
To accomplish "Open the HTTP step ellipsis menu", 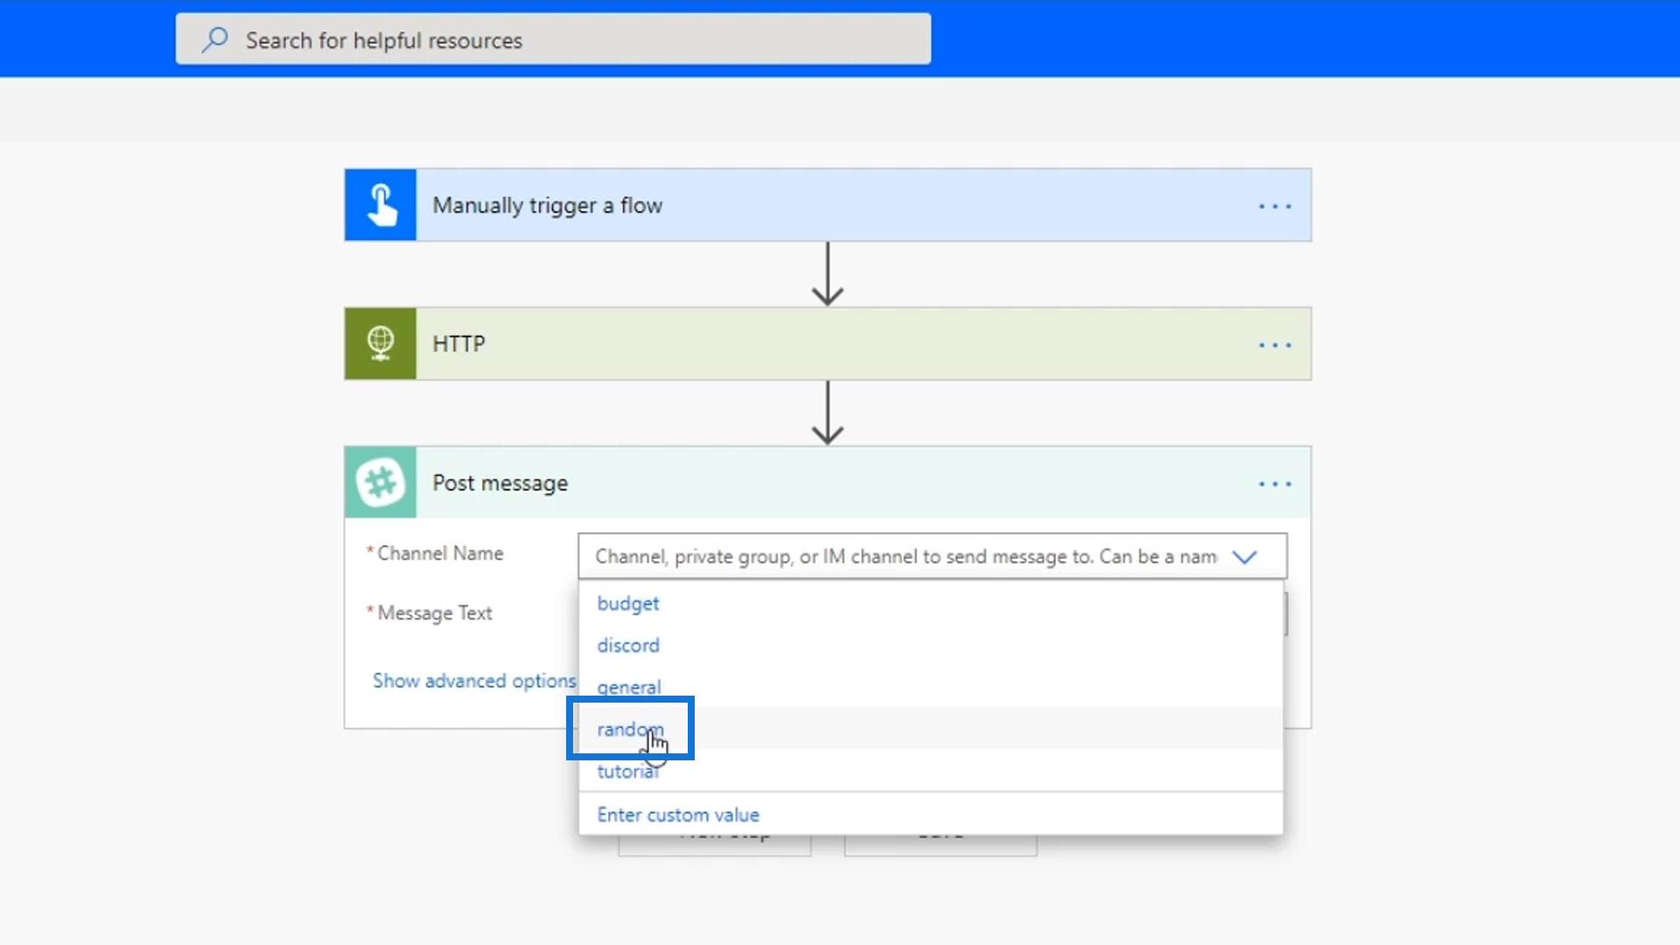I will 1274,345.
